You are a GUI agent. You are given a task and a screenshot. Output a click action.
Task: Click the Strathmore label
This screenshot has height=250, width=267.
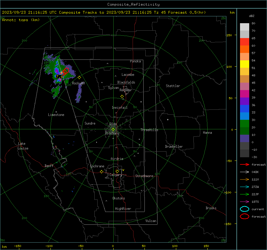pyautogui.click(x=144, y=176)
